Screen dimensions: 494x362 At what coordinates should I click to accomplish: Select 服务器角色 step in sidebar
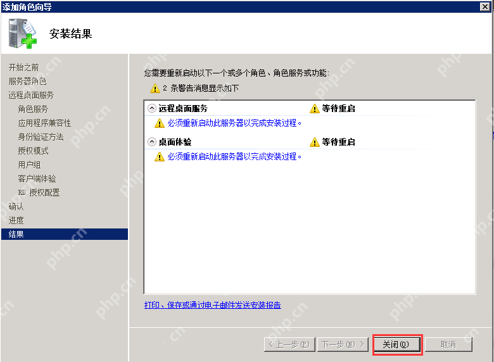(28, 82)
